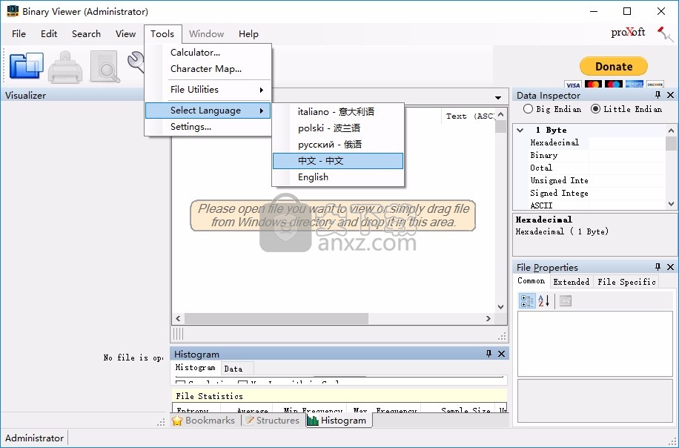
Task: Click the Print Preview toolbar icon
Action: coord(105,67)
